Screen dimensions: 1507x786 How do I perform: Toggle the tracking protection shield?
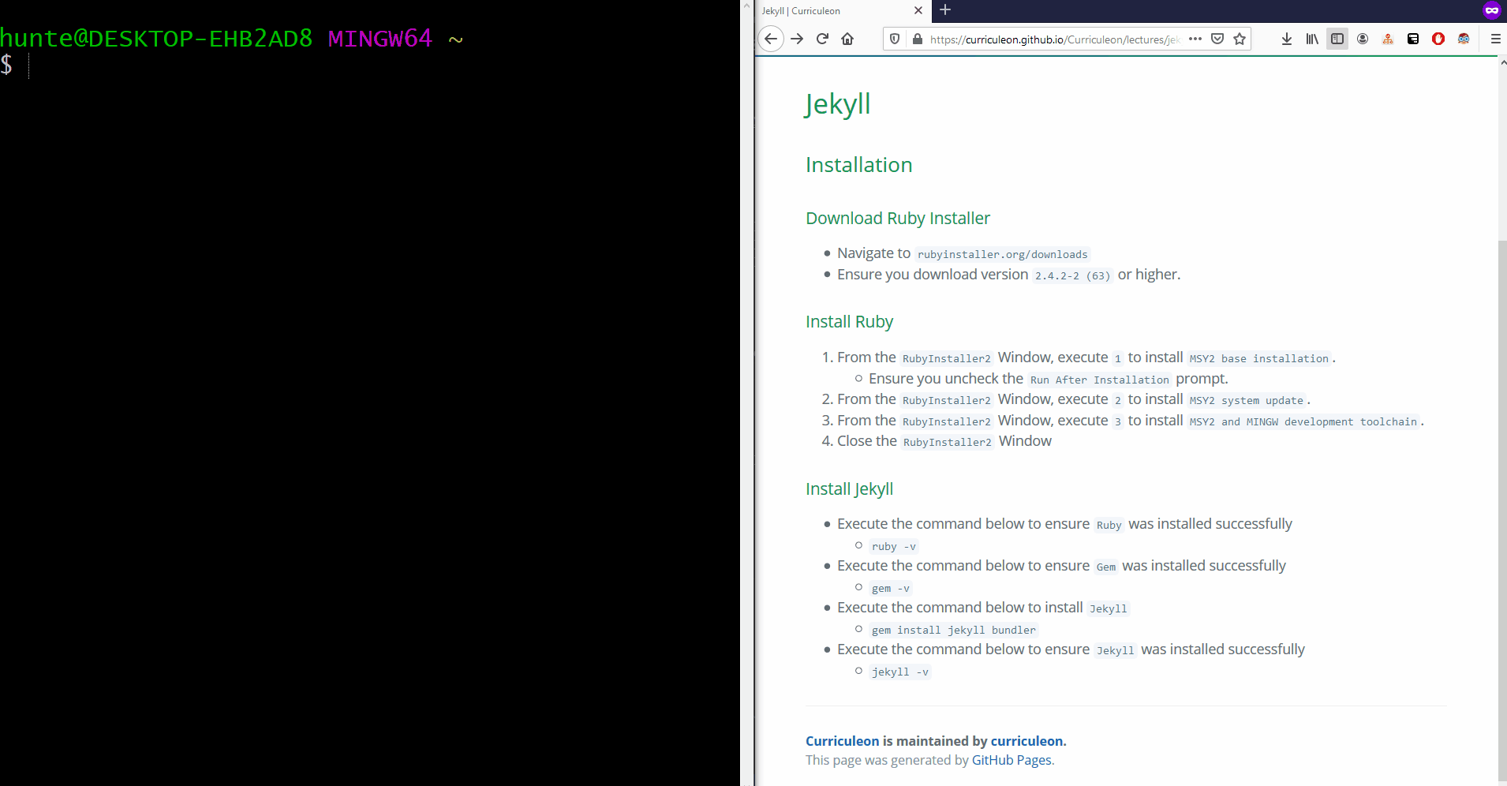tap(896, 39)
